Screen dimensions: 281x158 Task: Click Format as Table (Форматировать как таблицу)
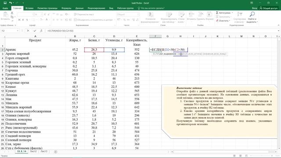tap(169, 17)
